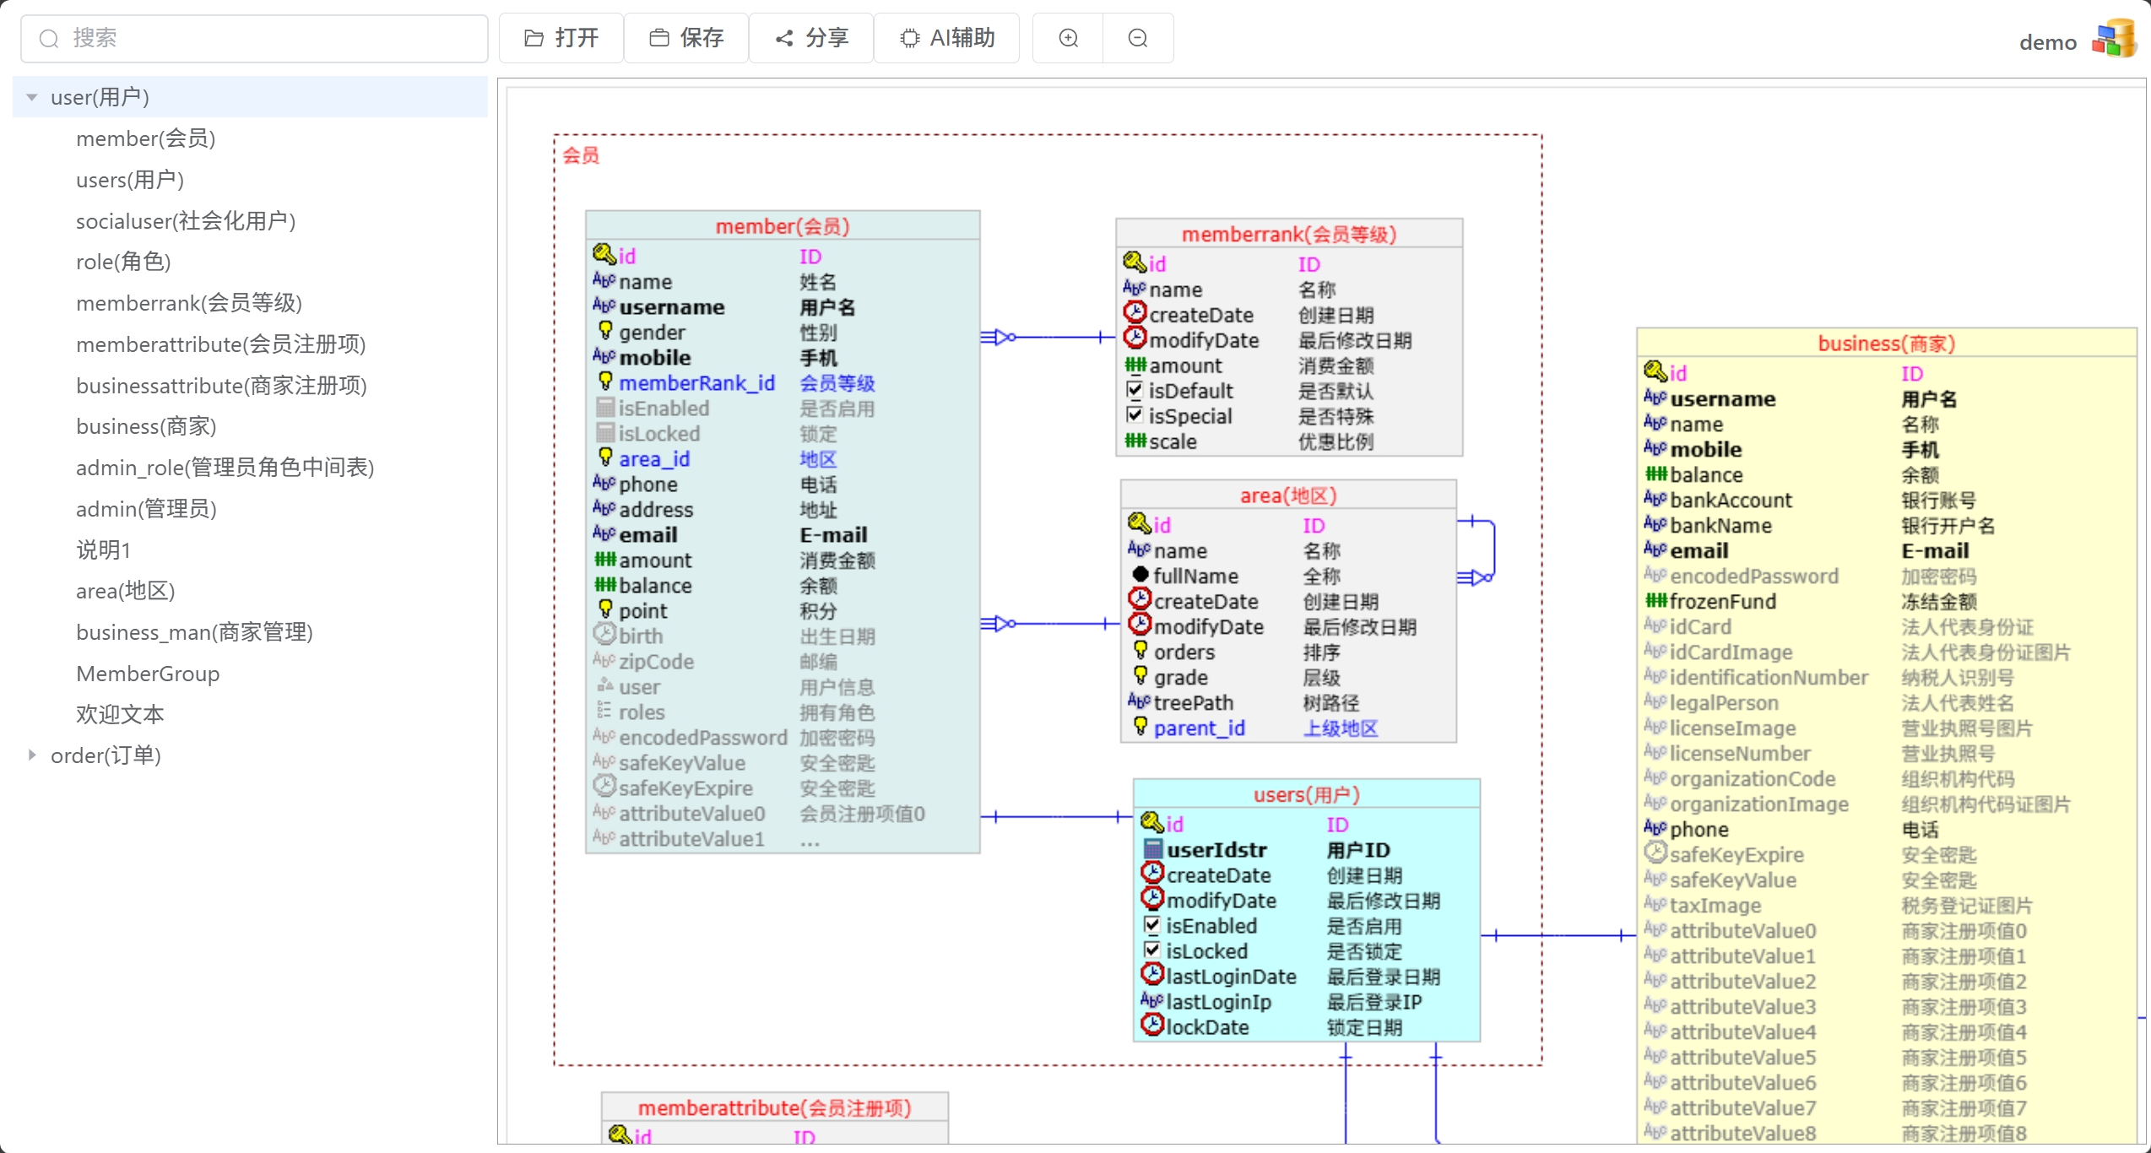2151x1153 pixels.
Task: Collapse the user(用户) tree node
Action: [x=32, y=97]
